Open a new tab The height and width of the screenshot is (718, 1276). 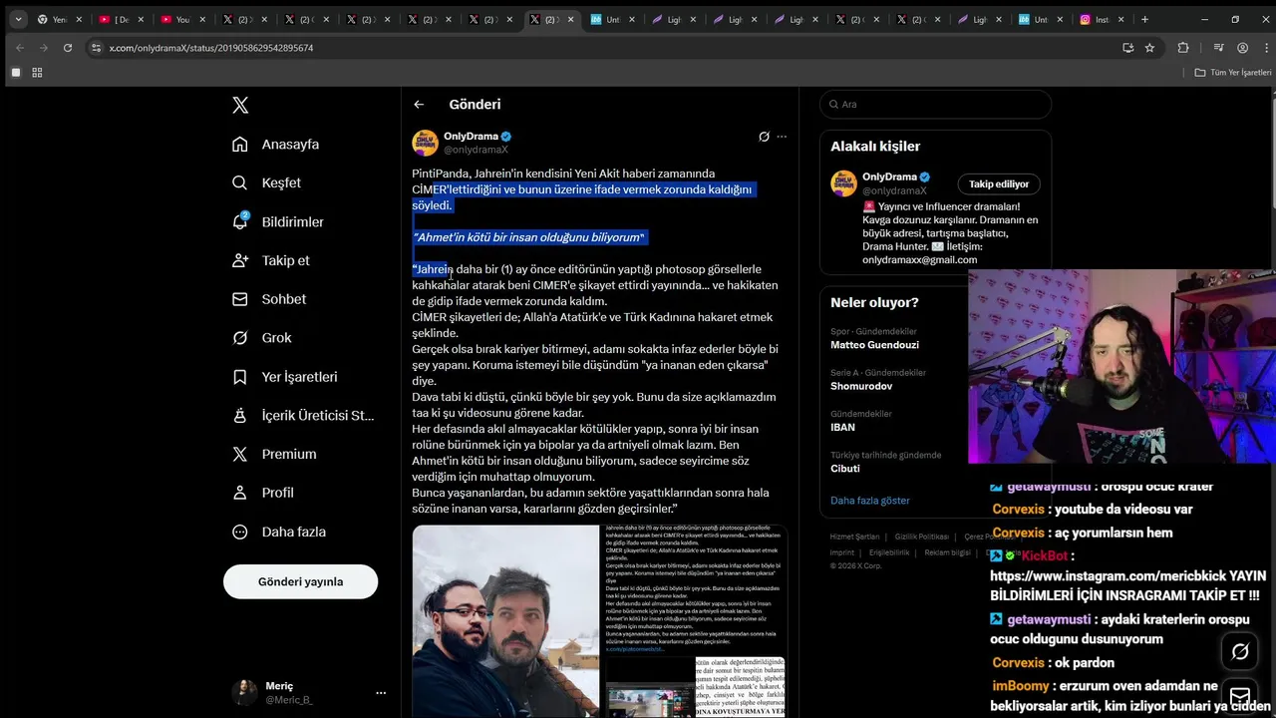coord(1144,19)
